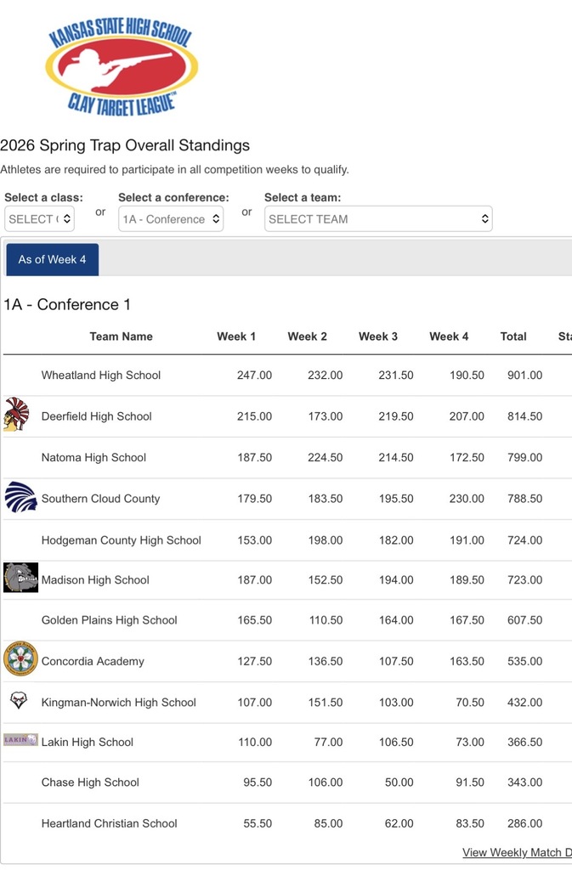This screenshot has height=870, width=572.
Task: Click Natoma's total score 799.00
Action: (x=525, y=457)
